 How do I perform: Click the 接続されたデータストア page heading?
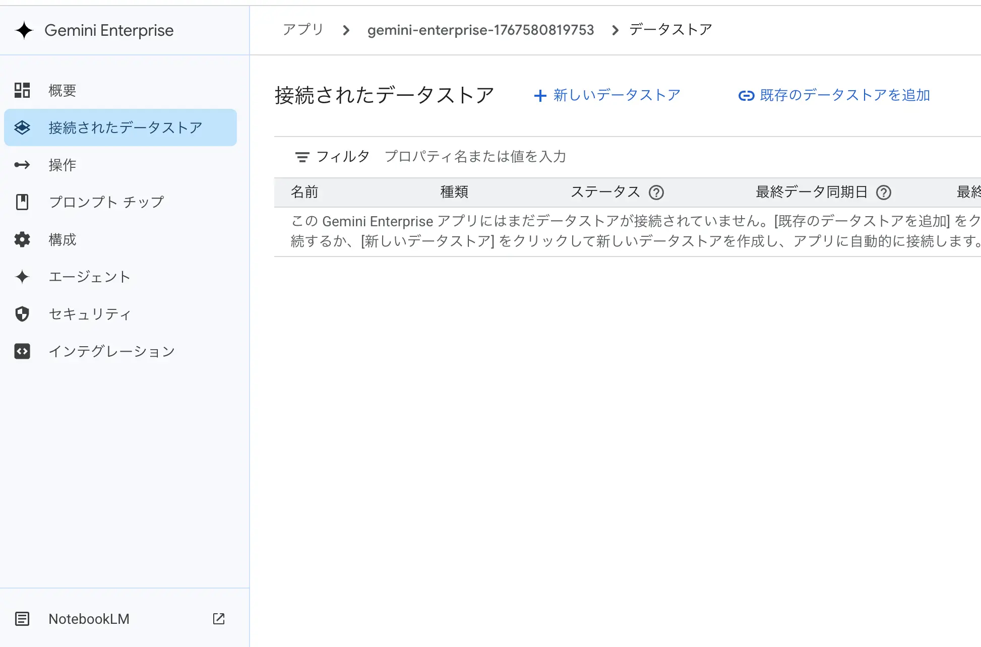385,95
